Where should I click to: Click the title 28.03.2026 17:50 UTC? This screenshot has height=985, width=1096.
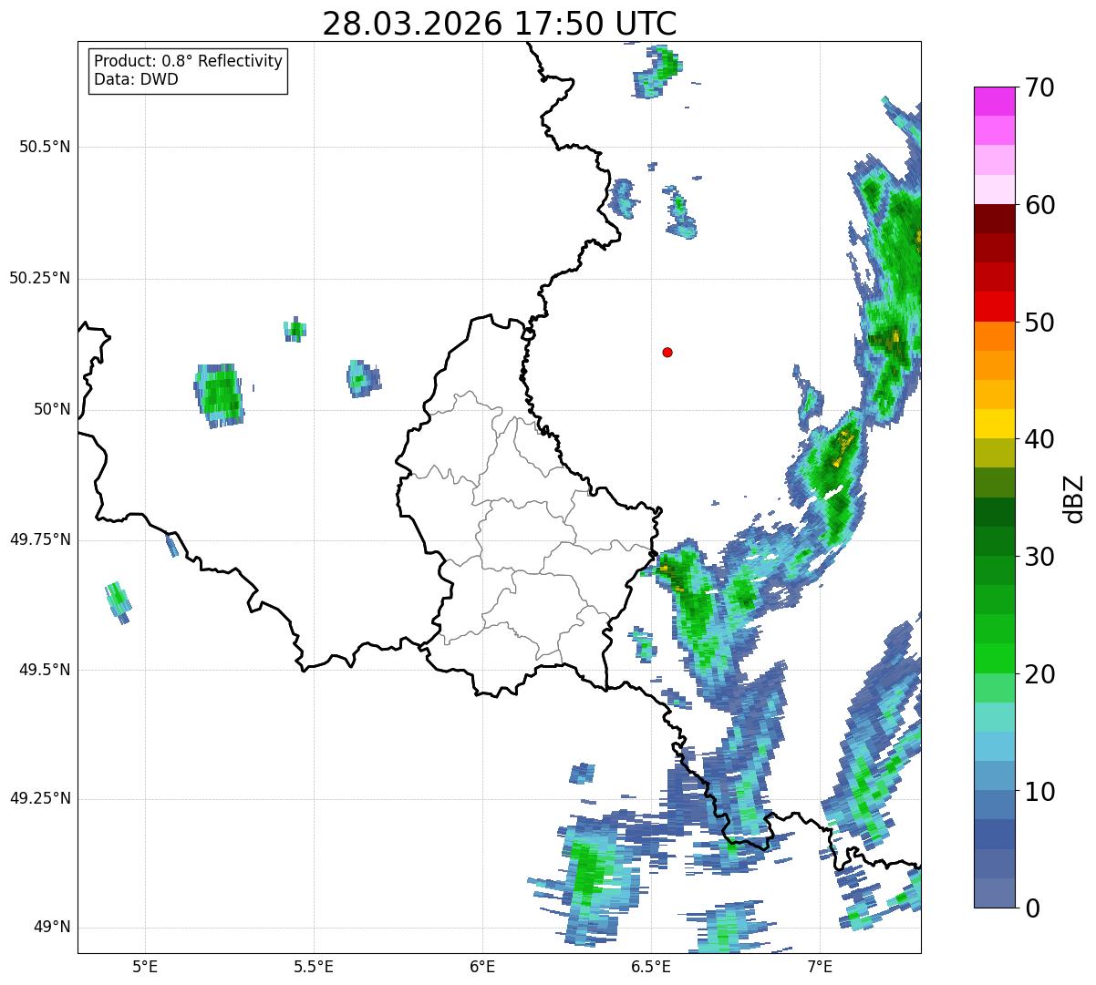click(x=500, y=24)
